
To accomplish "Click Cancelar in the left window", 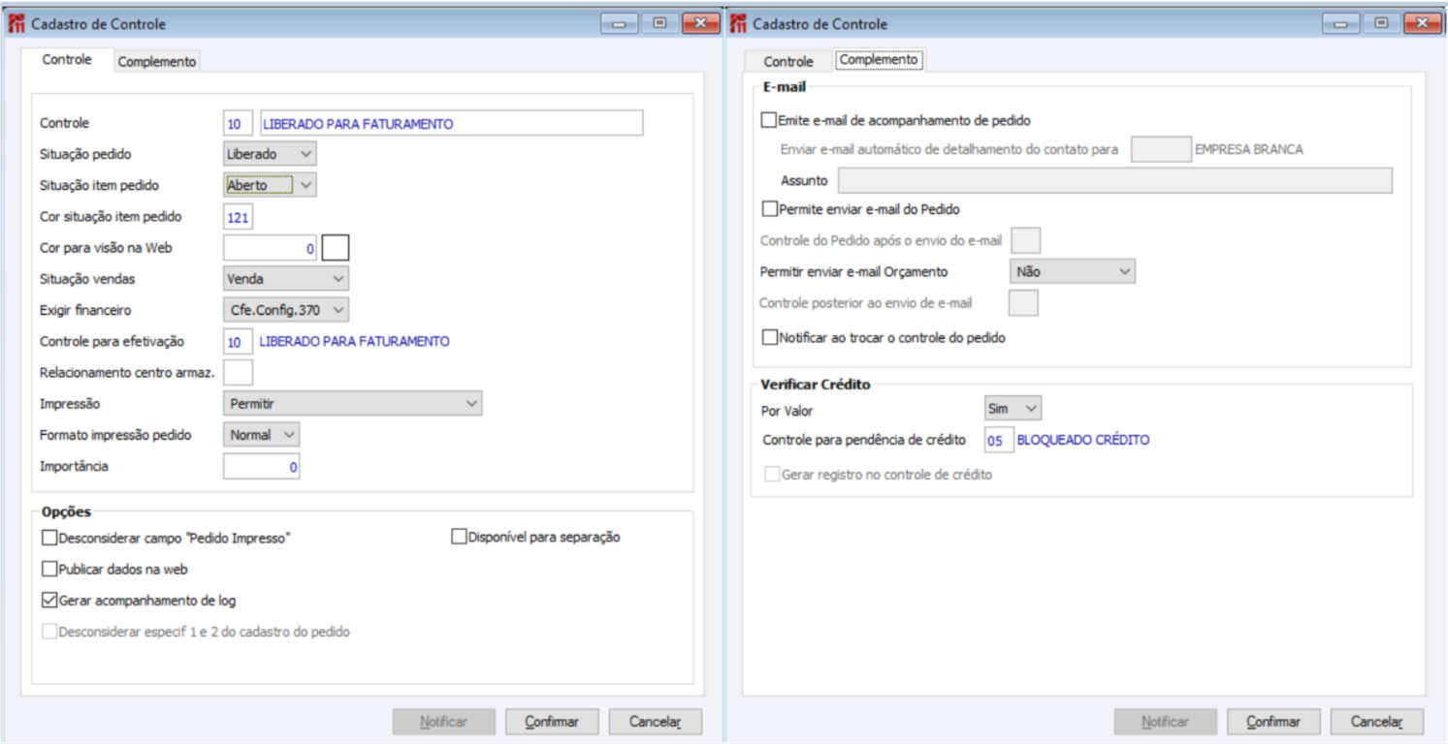I will (x=656, y=722).
